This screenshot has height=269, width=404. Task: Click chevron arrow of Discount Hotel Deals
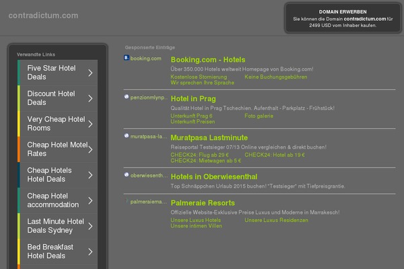tap(90, 98)
